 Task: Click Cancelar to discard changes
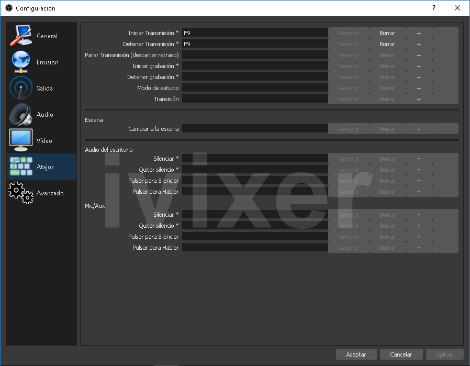(401, 354)
